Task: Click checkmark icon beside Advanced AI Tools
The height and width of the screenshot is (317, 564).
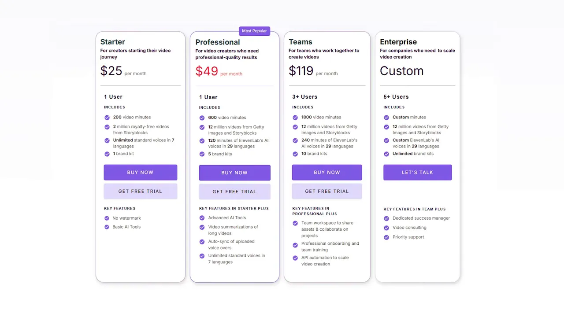Action: pos(202,218)
